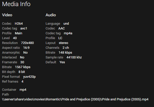The height and width of the screenshot is (107, 154).
Task: Click the 44100 khz sample rate
Action: pos(72,57)
